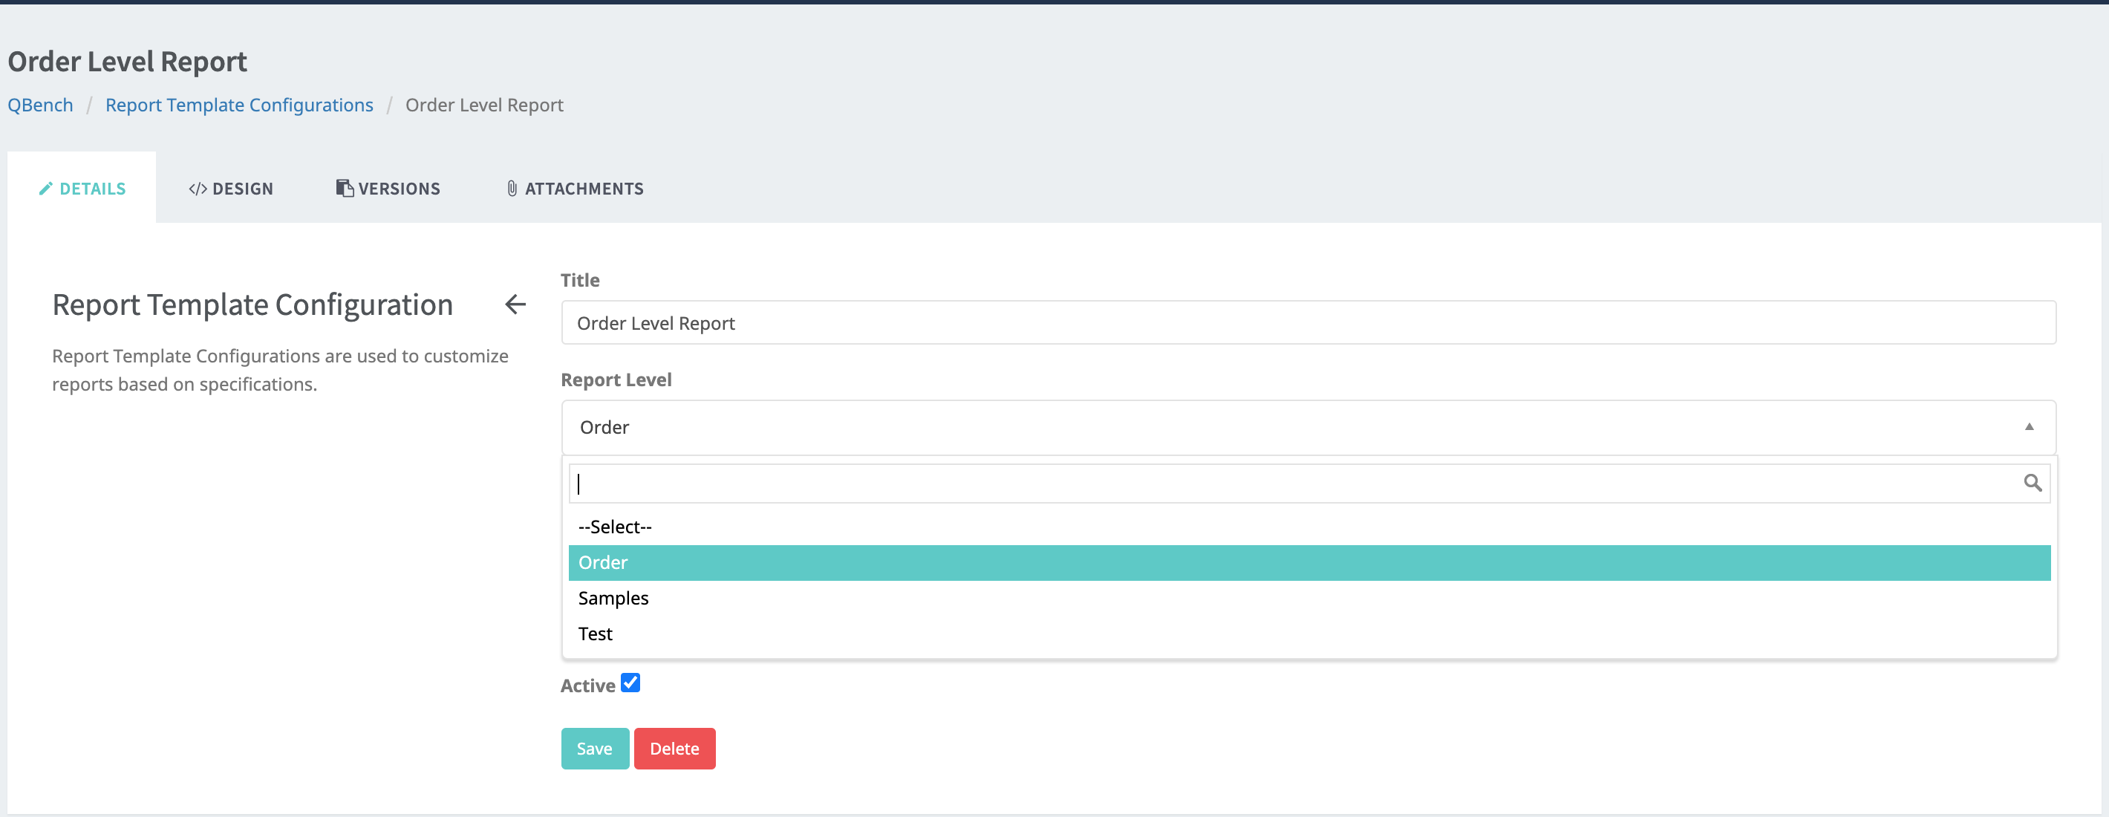The height and width of the screenshot is (817, 2109).
Task: Click the code brackets icon on Design tab
Action: (198, 189)
